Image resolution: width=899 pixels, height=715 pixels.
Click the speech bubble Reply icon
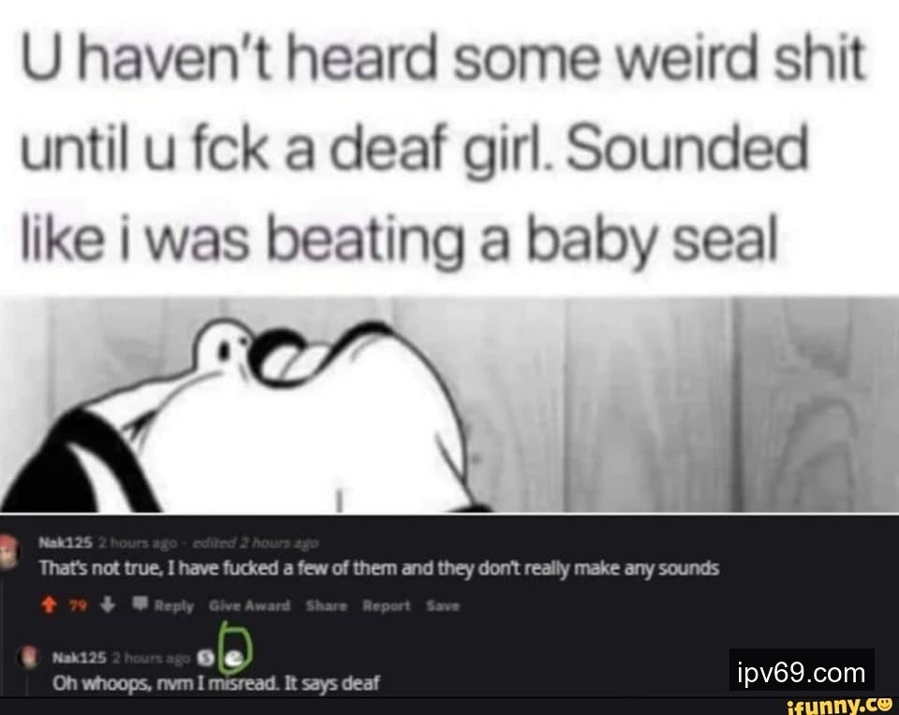pyautogui.click(x=140, y=604)
